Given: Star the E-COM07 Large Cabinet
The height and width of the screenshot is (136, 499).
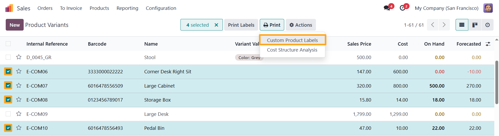Looking at the screenshot, I should (19, 85).
